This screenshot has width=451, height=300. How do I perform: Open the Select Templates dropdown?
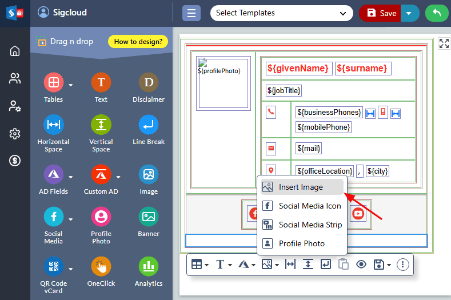pos(282,13)
